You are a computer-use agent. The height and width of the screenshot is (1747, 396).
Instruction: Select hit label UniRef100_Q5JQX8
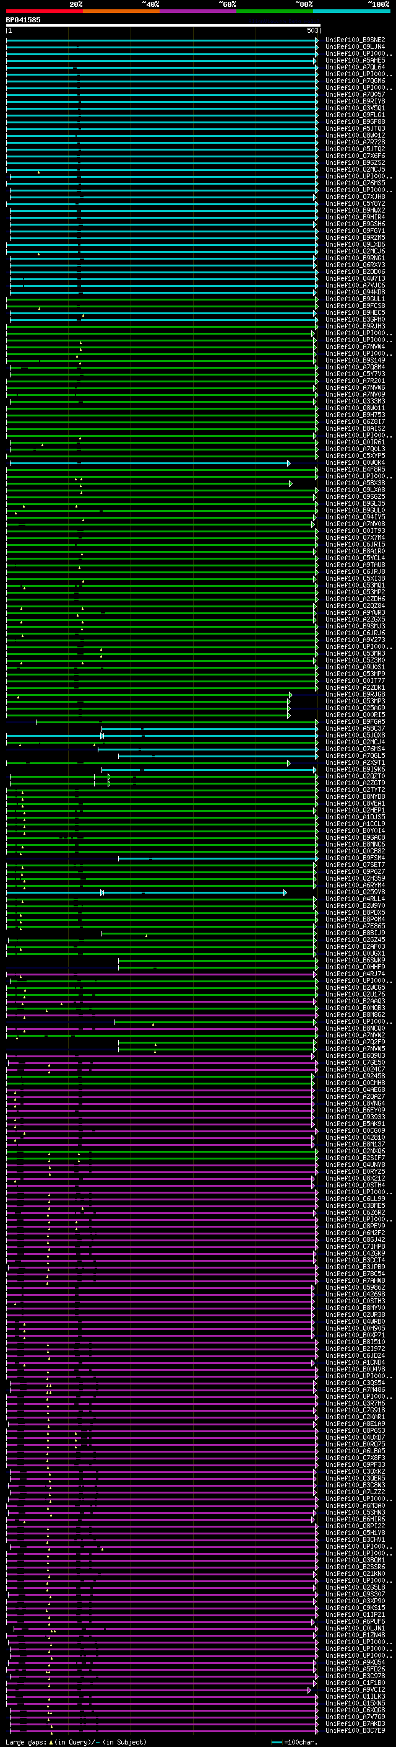[355, 735]
